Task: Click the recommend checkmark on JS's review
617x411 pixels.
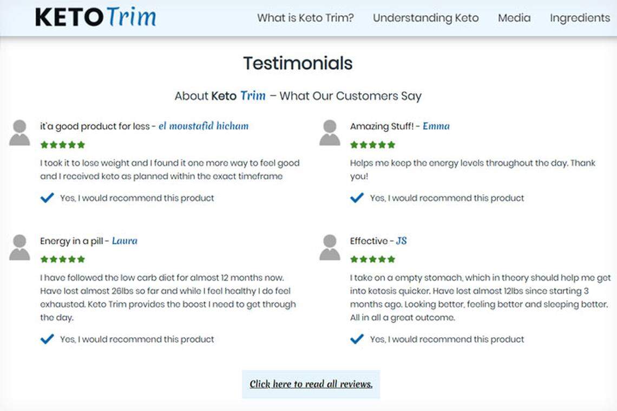Action: pyautogui.click(x=357, y=339)
